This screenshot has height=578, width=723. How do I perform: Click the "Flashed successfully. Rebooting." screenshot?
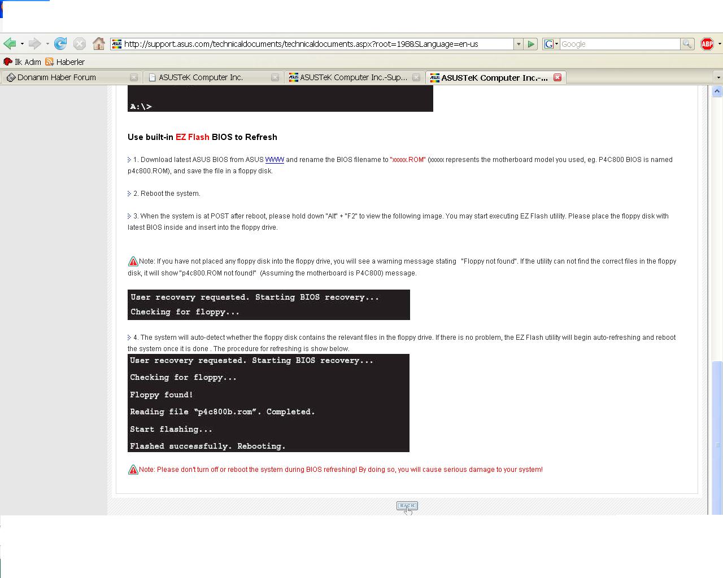[268, 403]
